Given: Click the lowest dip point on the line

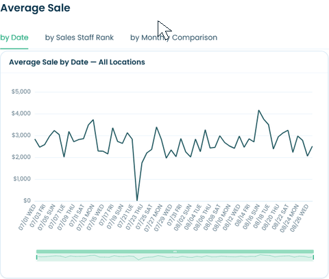Looking at the screenshot, I should coord(137,200).
